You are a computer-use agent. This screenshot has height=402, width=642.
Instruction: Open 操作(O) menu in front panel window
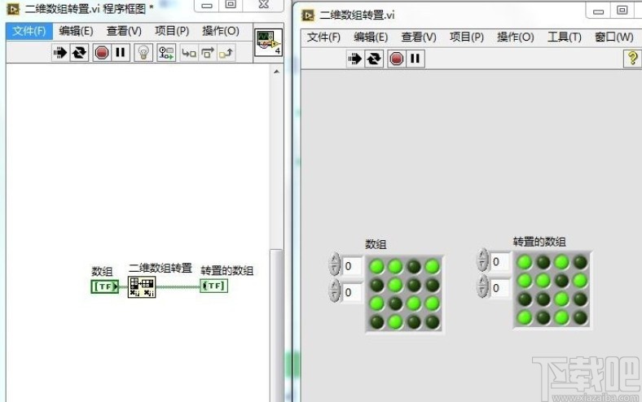516,37
